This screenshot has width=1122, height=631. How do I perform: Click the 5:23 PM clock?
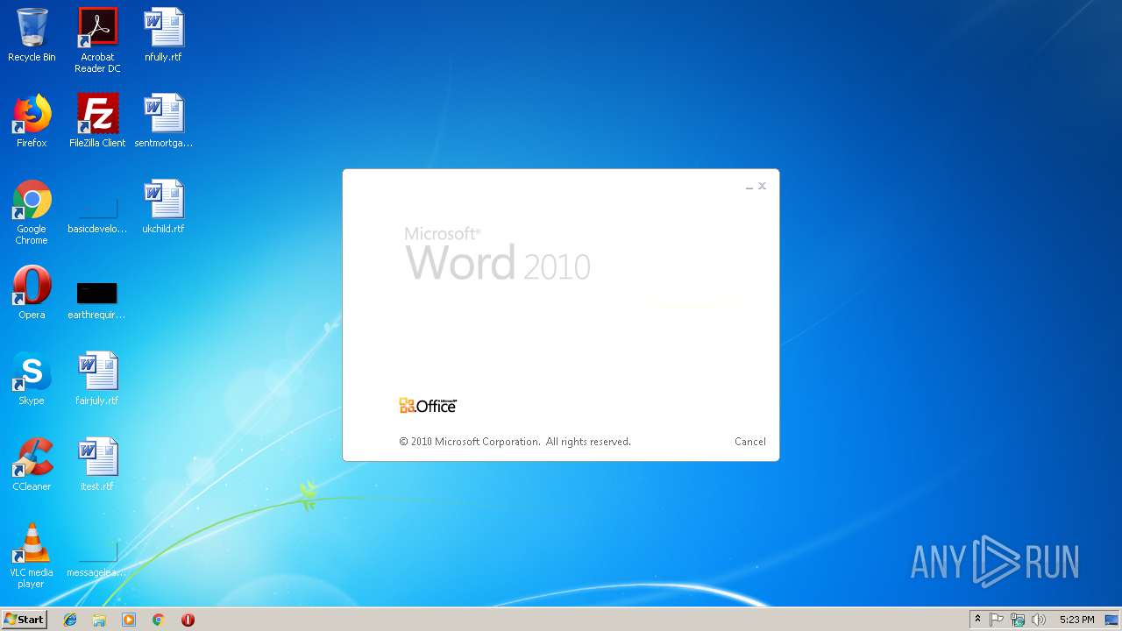[x=1076, y=620]
